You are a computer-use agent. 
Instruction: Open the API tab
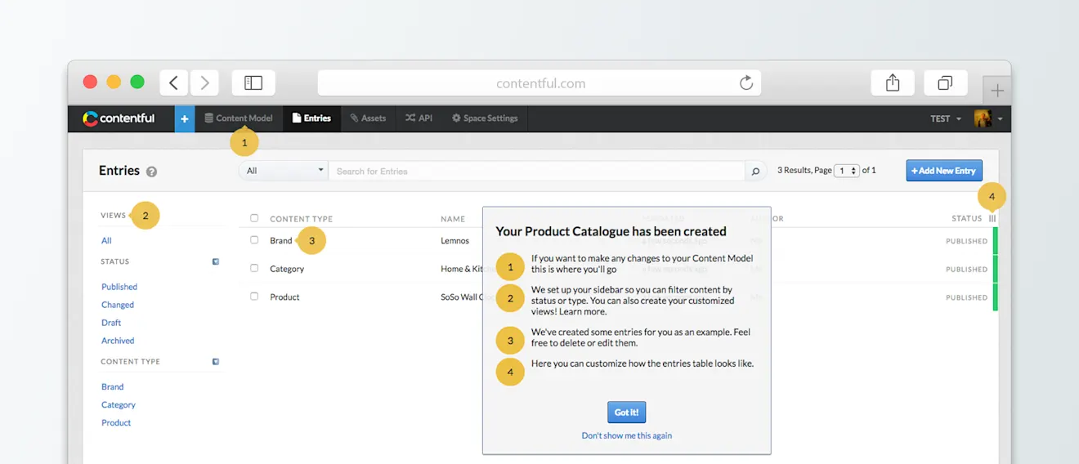click(419, 118)
